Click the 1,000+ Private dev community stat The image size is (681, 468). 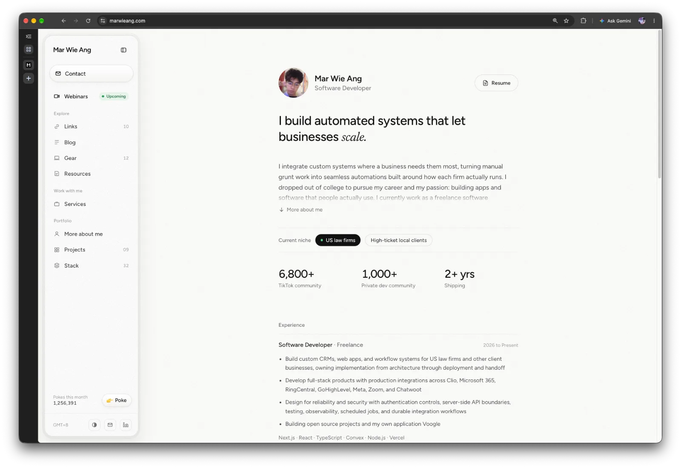coord(388,278)
